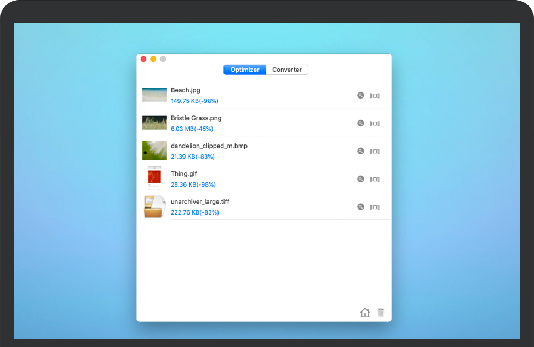Viewport: 534px width, 347px height.
Task: Minimize the window with yellow button
Action: click(x=153, y=59)
